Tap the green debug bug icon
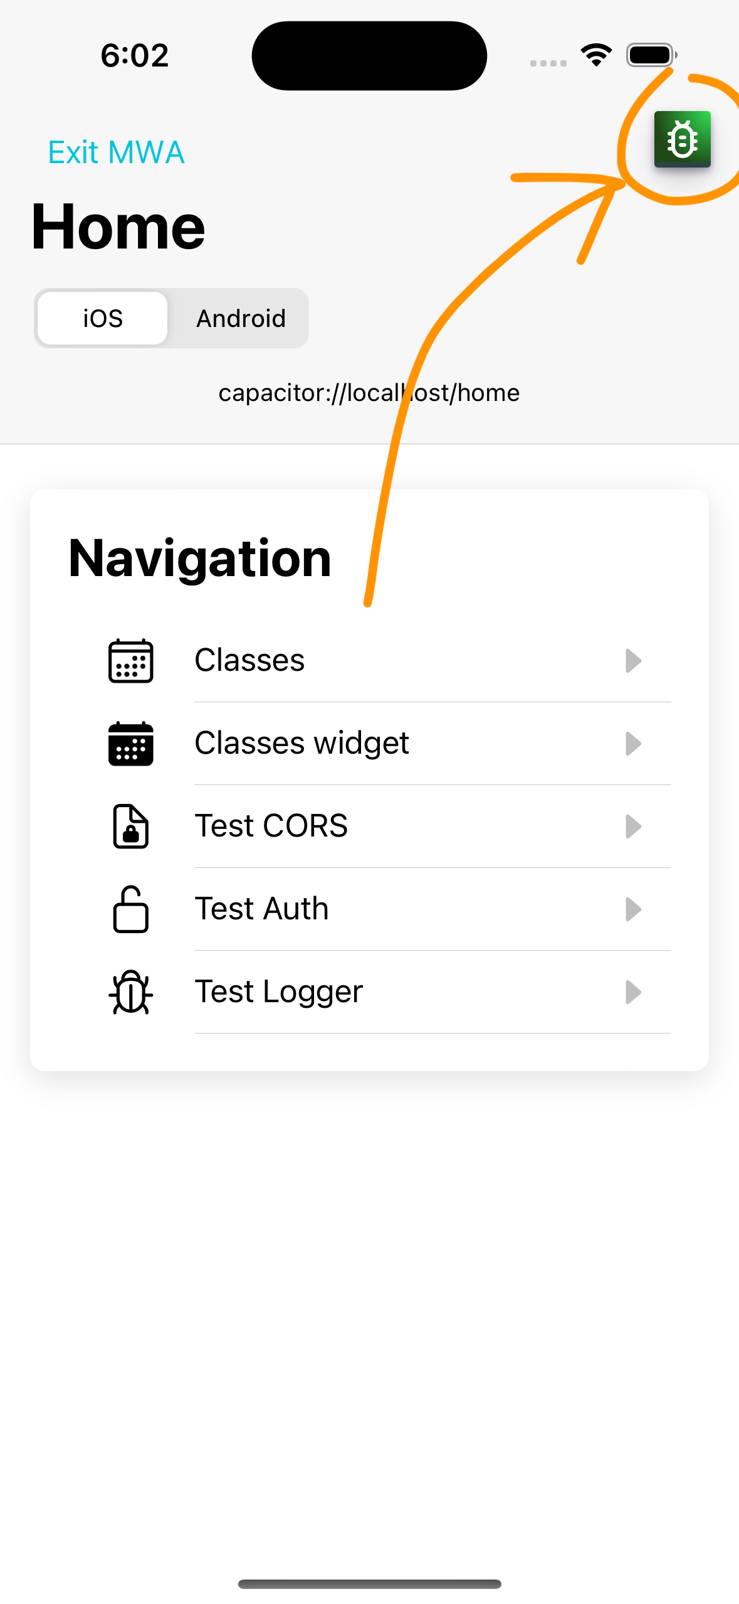This screenshot has width=739, height=1604. [682, 139]
